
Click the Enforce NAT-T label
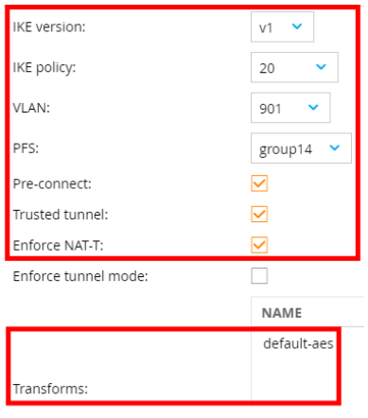[59, 245]
